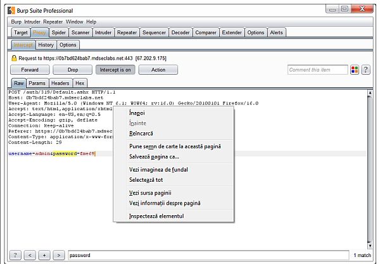Forward the intercepted request
Viewport: 380px width, 264px height.
pyautogui.click(x=30, y=70)
